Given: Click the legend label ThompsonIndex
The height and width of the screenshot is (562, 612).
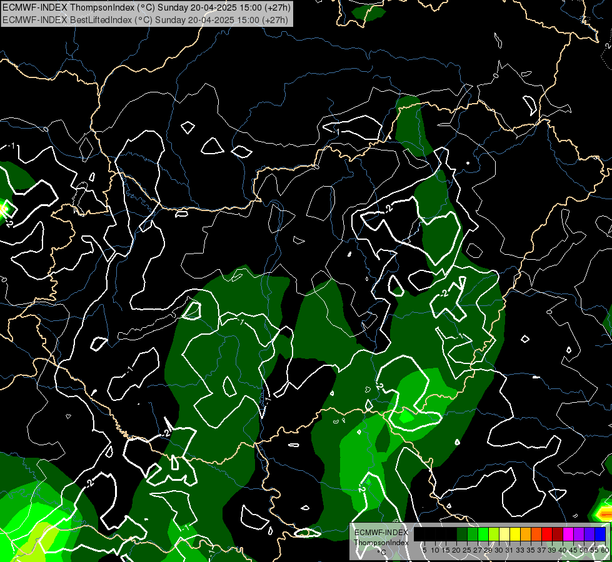Looking at the screenshot, I should [381, 543].
